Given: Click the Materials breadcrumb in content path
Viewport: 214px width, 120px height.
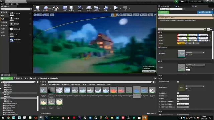Looking at the screenshot, I should [x=54, y=78].
